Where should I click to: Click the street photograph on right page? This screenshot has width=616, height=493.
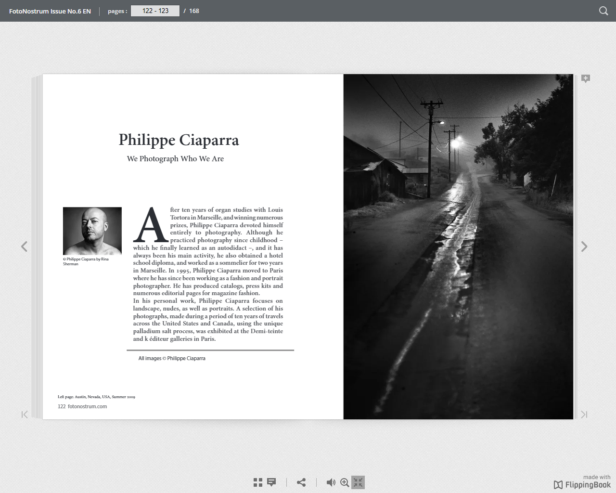458,246
